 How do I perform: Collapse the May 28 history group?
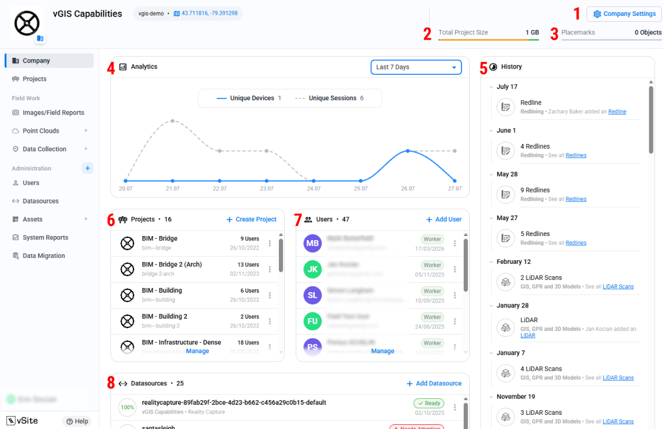pyautogui.click(x=491, y=175)
